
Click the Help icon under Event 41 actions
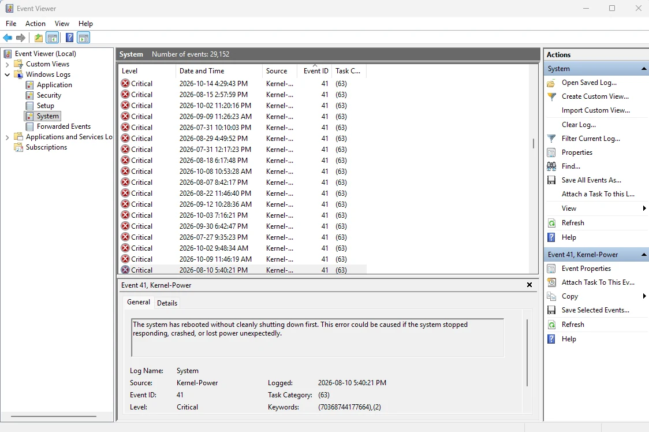click(x=551, y=339)
